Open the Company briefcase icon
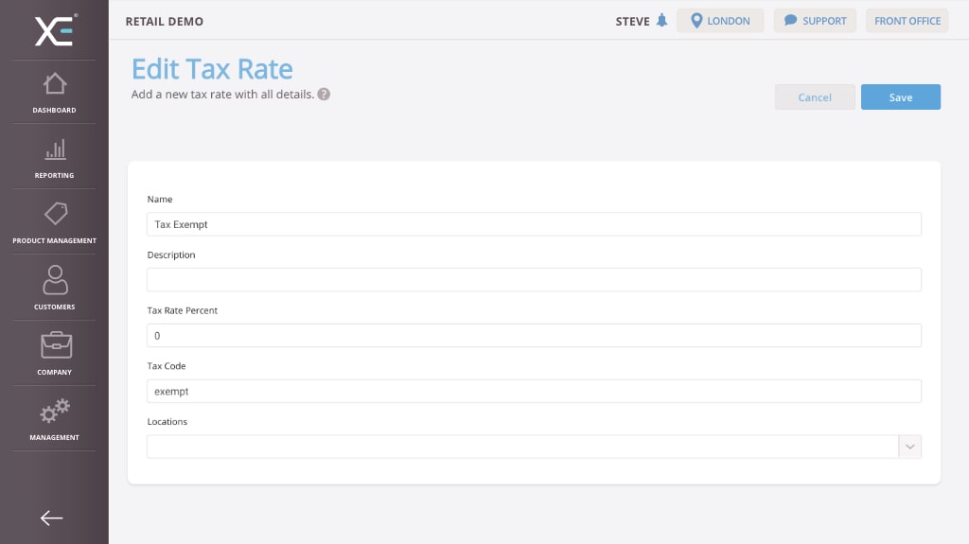 55,345
